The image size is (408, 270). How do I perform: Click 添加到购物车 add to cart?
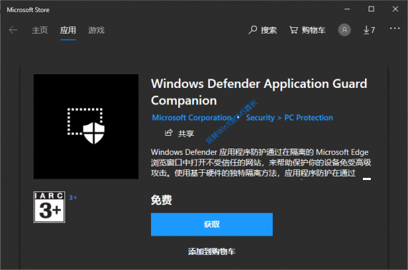pyautogui.click(x=212, y=251)
